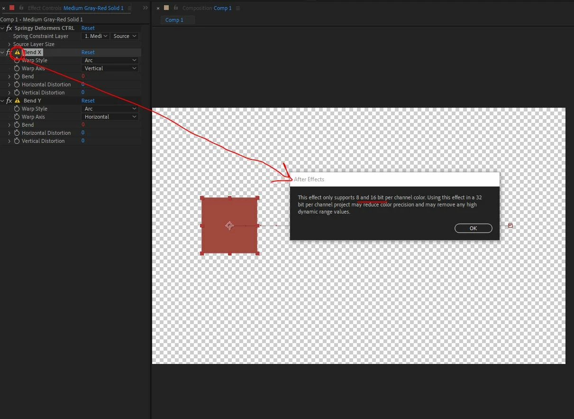Toggle Bend Y Bend property stopwatch
The width and height of the screenshot is (574, 419).
(x=17, y=125)
